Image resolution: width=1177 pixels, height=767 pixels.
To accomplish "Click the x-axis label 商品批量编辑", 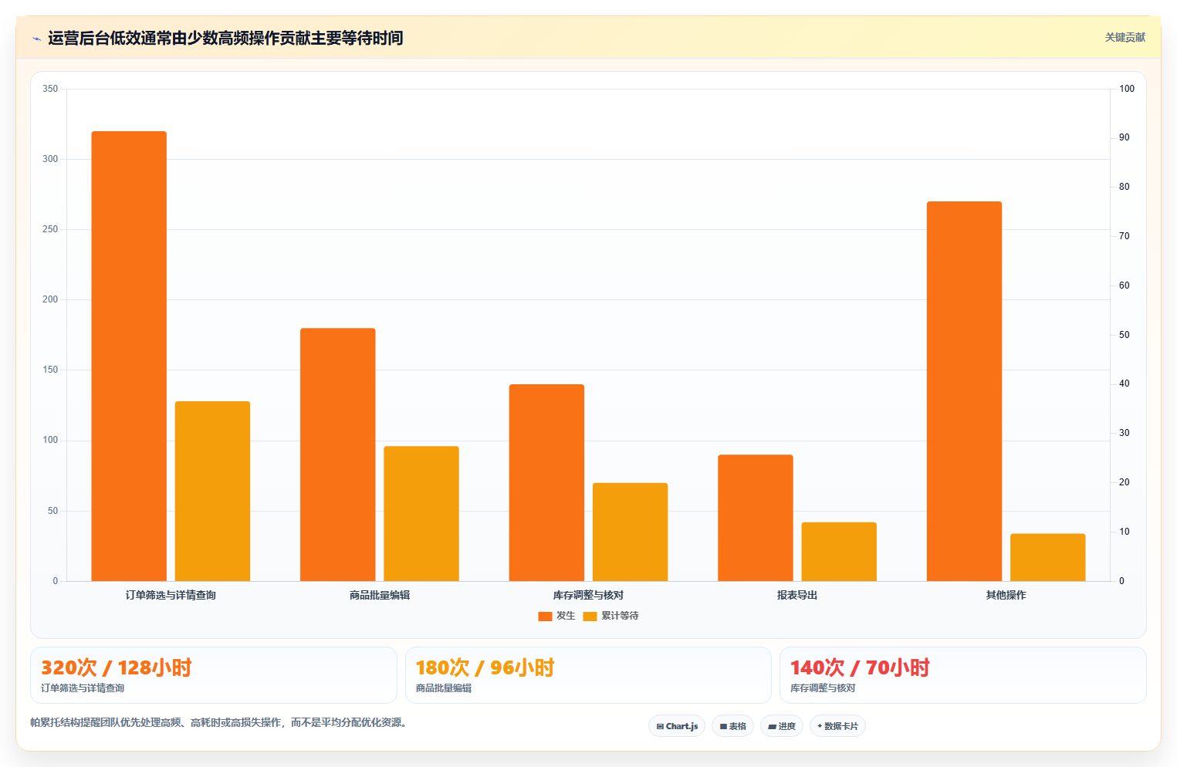I will [380, 595].
